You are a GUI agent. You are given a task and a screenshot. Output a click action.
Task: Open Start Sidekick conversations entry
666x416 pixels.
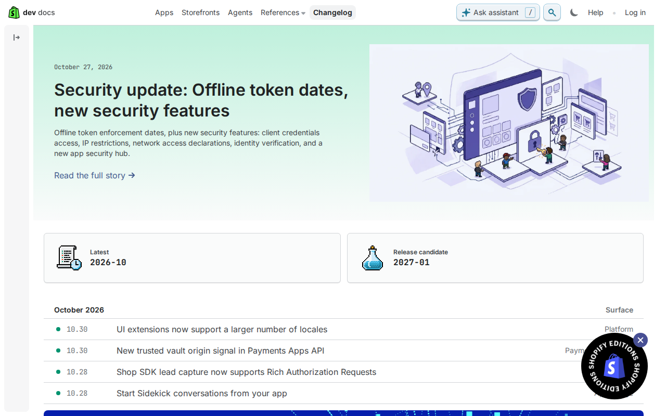[202, 393]
